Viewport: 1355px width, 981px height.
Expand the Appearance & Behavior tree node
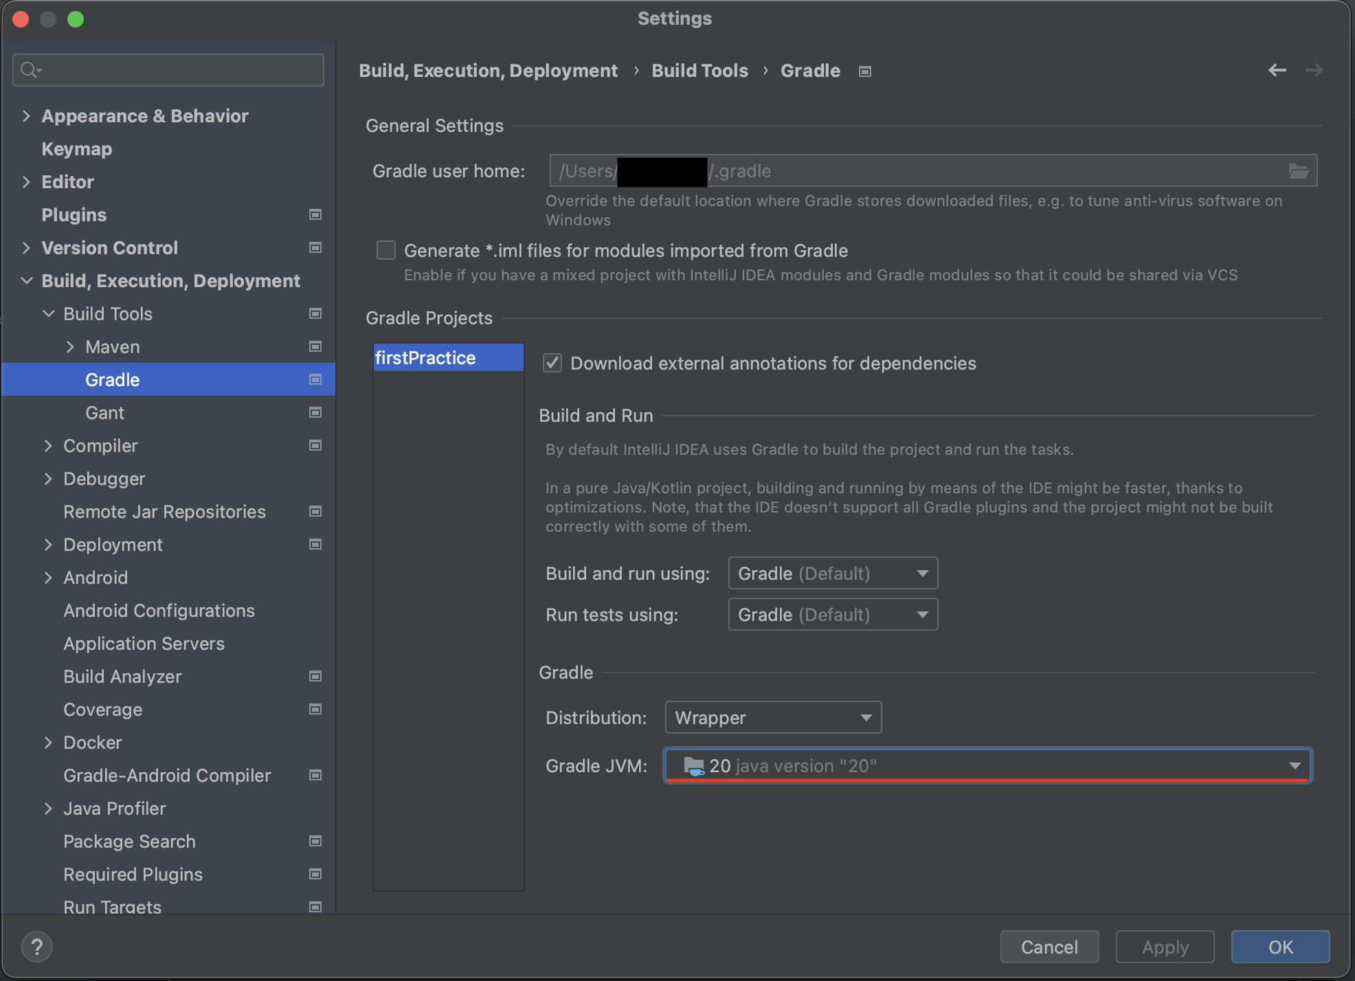tap(26, 116)
